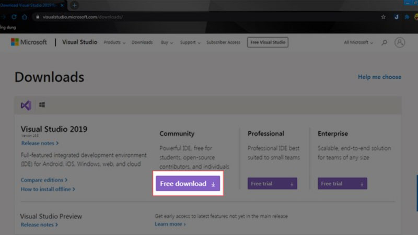Click the Visual Studio 2019 heading
418x235 pixels.
click(x=54, y=129)
